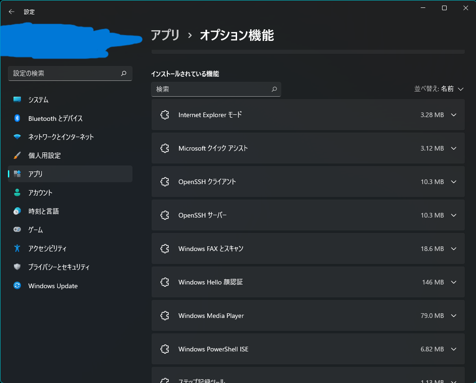The width and height of the screenshot is (476, 383).
Task: Click the gear icon beside Windows FAX とスキャン
Action: pyautogui.click(x=165, y=249)
